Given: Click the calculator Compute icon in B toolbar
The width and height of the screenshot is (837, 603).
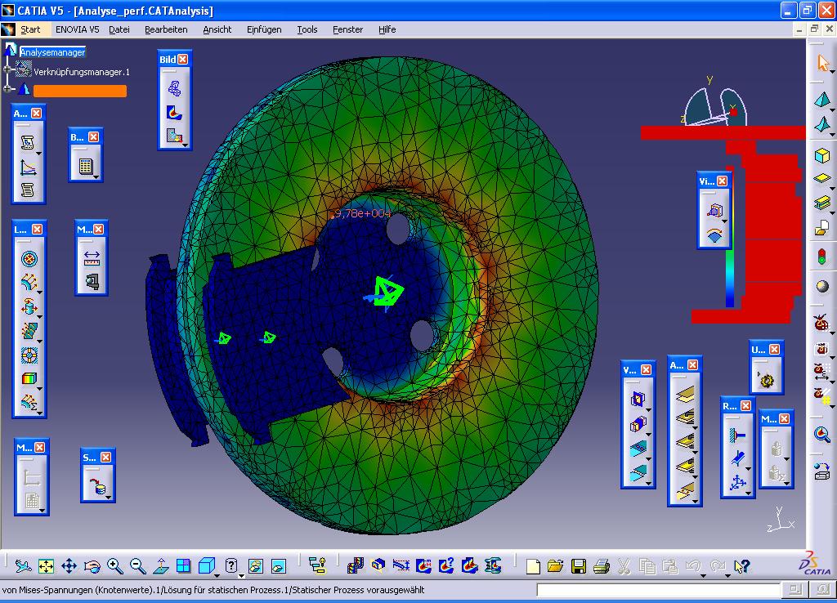Looking at the screenshot, I should tap(85, 166).
